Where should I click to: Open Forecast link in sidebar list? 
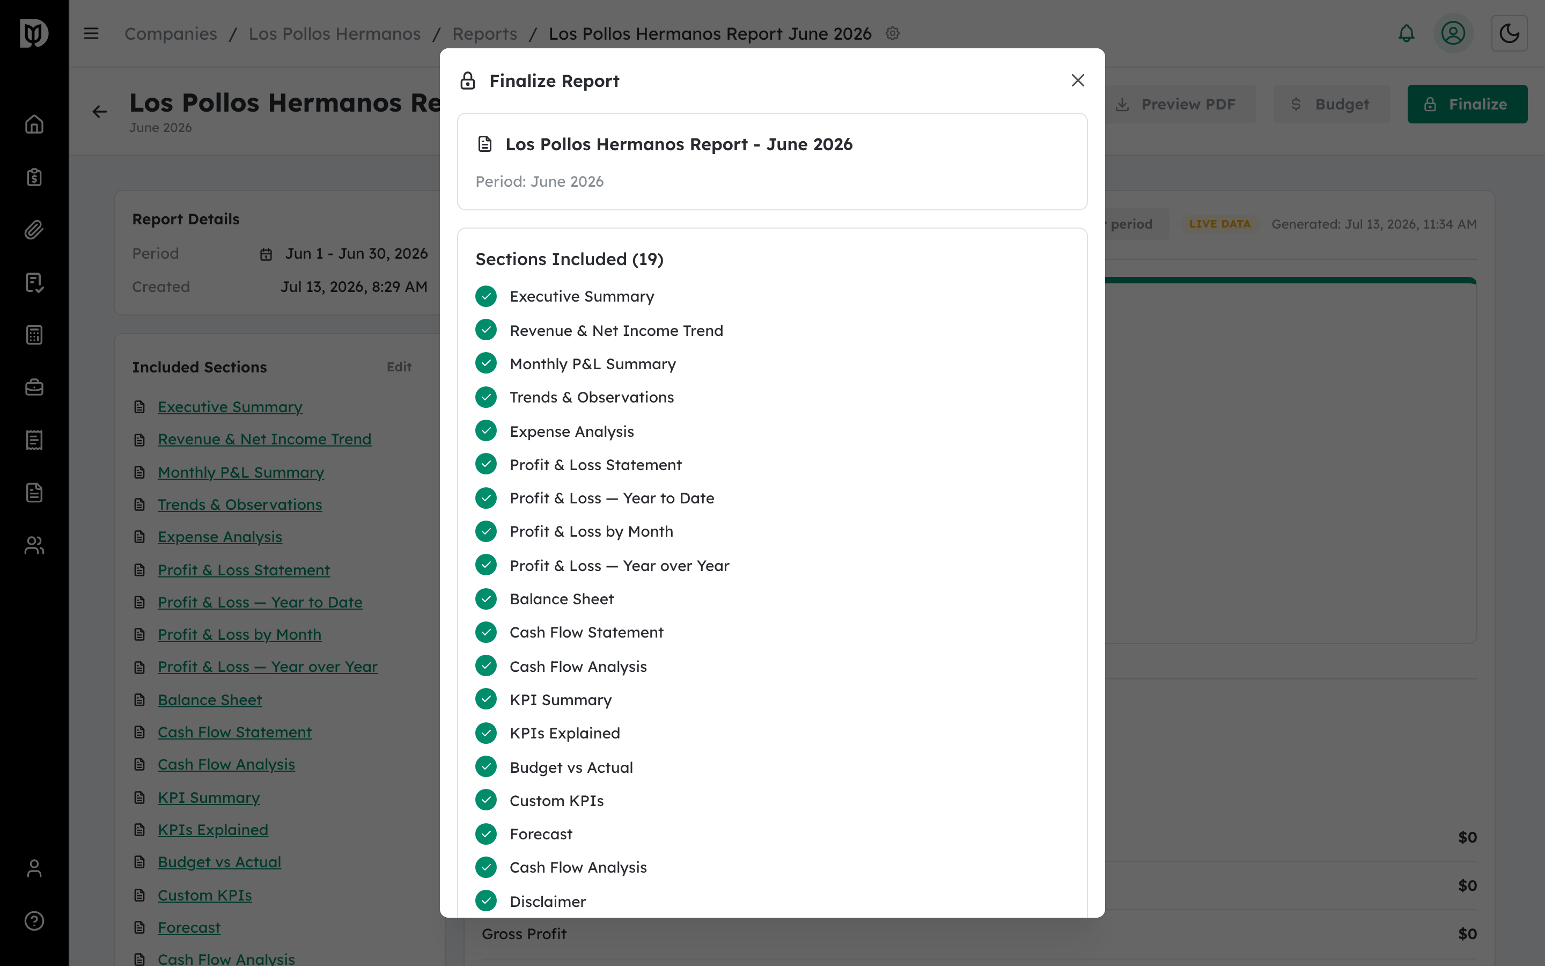pyautogui.click(x=189, y=928)
